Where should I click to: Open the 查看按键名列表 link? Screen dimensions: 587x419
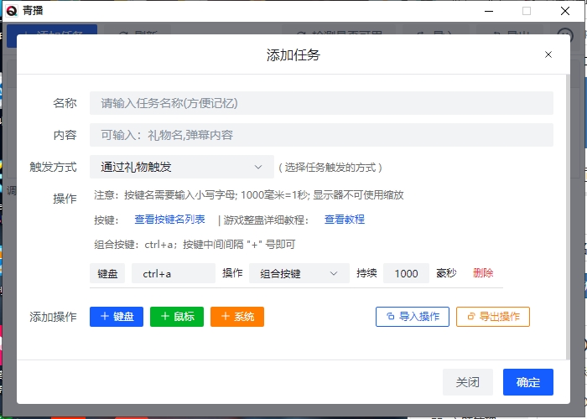point(169,220)
